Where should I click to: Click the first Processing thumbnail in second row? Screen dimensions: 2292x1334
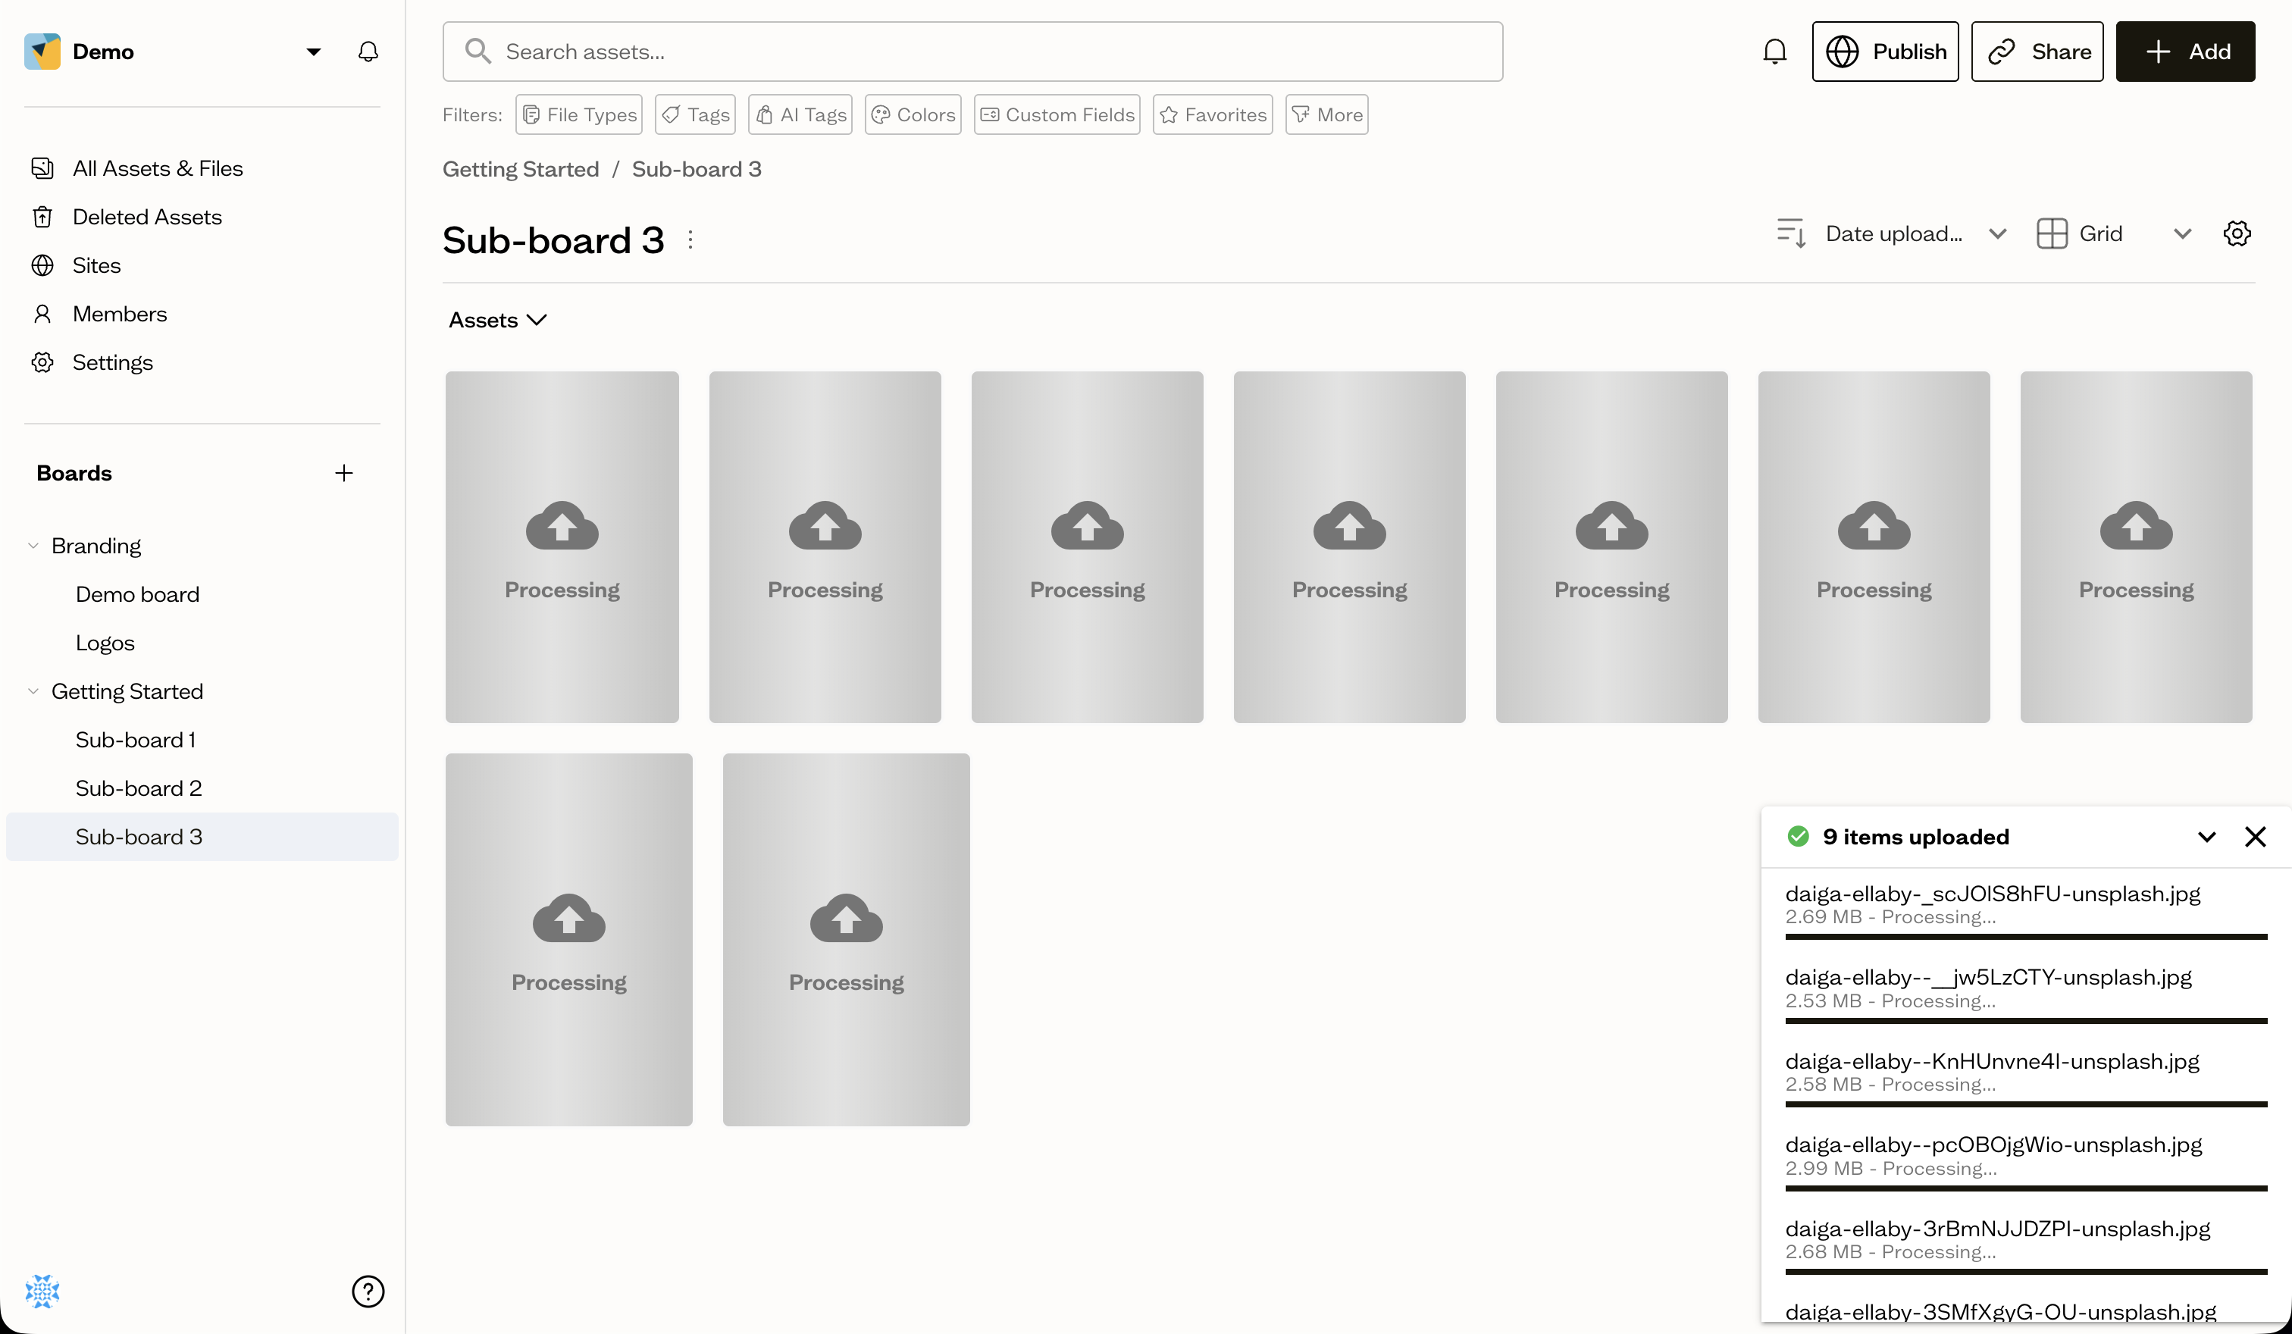(x=568, y=939)
